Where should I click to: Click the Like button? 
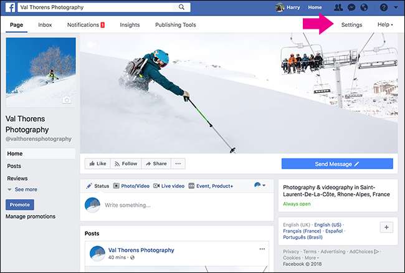pyautogui.click(x=98, y=164)
